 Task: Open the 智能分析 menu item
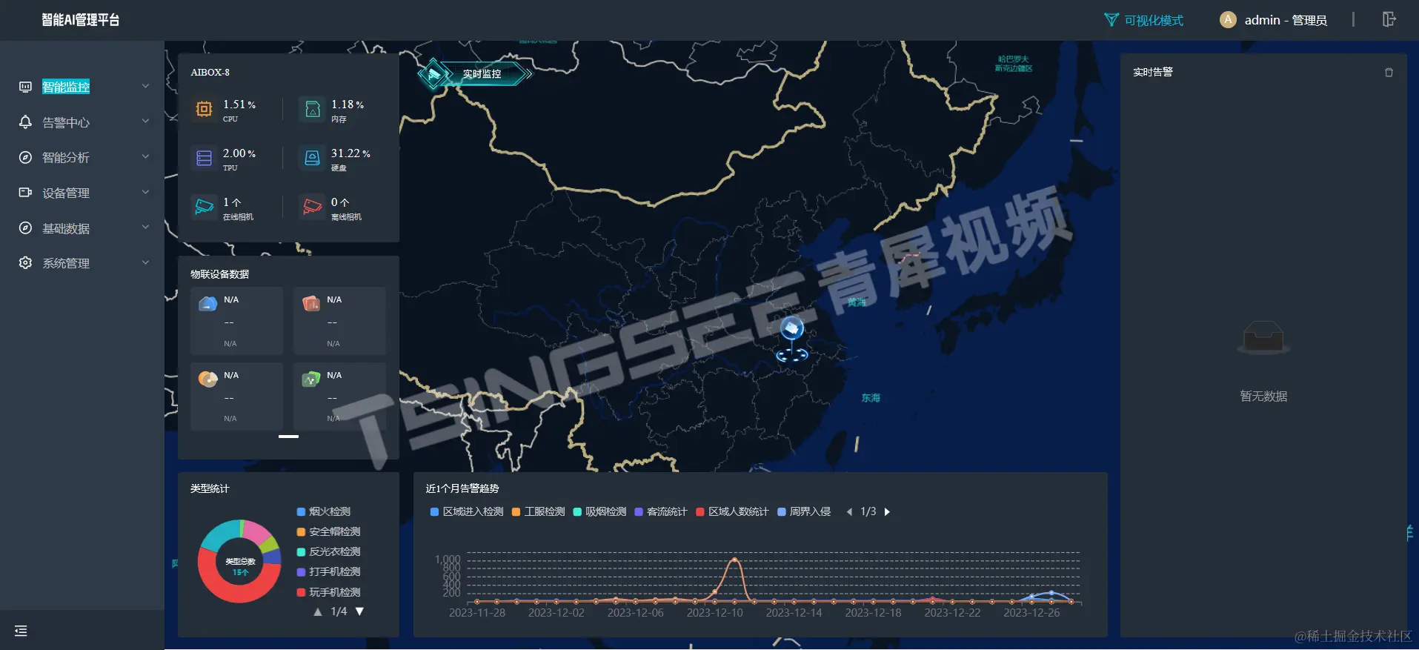(82, 157)
